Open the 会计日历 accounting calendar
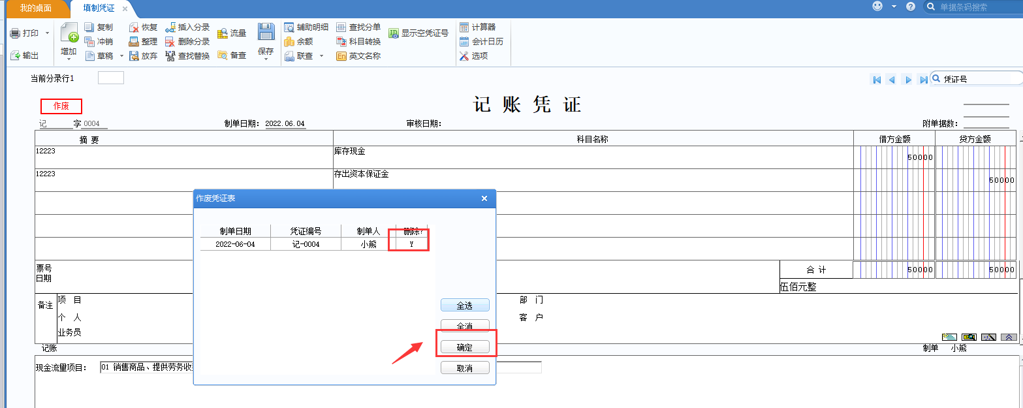 [464, 41]
